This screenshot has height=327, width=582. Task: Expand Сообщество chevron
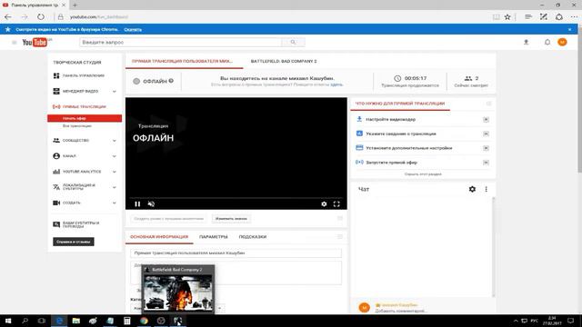[x=115, y=141]
